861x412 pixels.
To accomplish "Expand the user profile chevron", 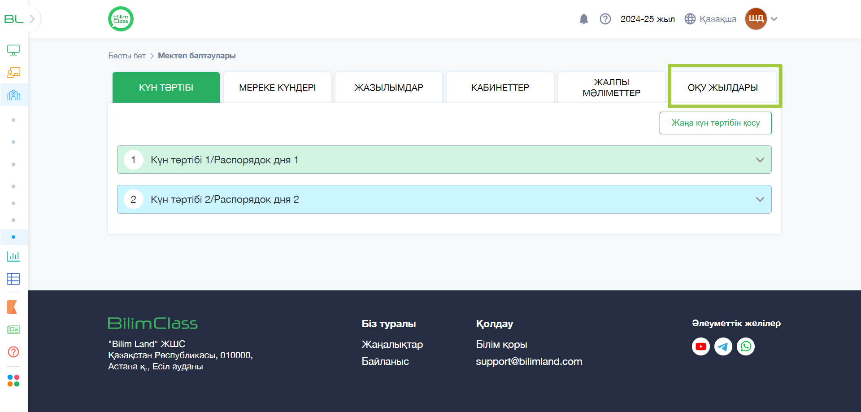I will pos(774,19).
